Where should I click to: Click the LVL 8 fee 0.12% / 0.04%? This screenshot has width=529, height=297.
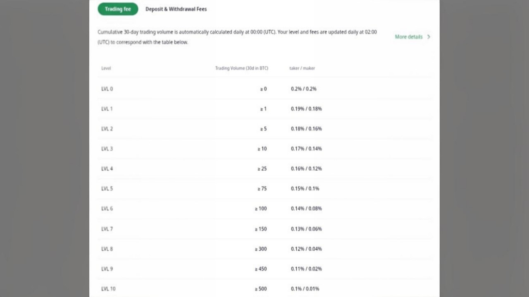(306, 249)
